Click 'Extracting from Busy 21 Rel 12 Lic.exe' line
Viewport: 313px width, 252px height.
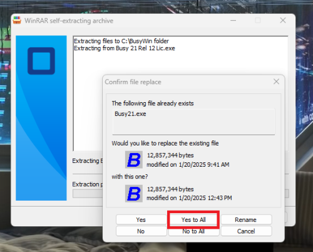point(125,48)
